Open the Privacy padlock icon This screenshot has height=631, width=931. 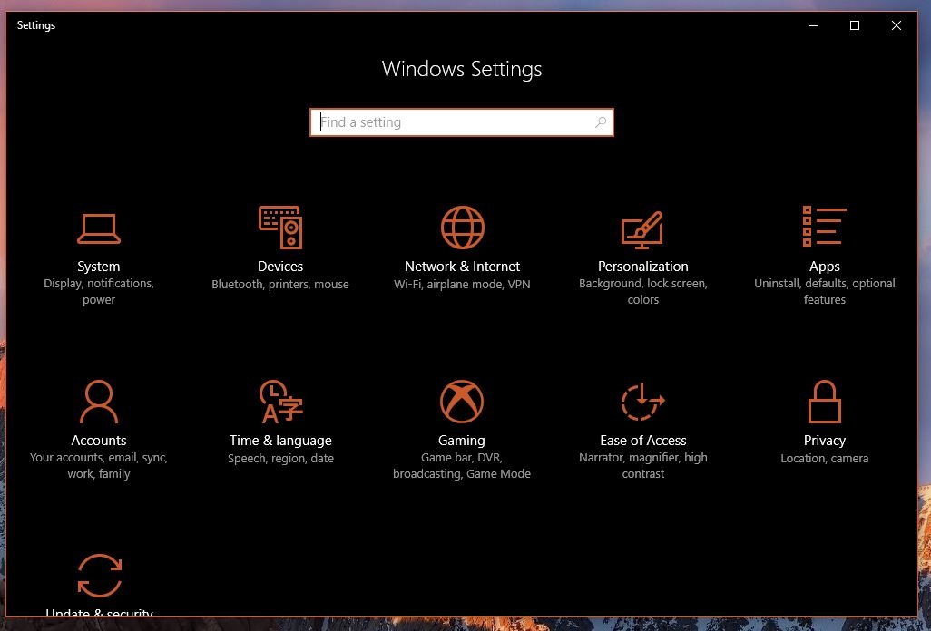[825, 402]
